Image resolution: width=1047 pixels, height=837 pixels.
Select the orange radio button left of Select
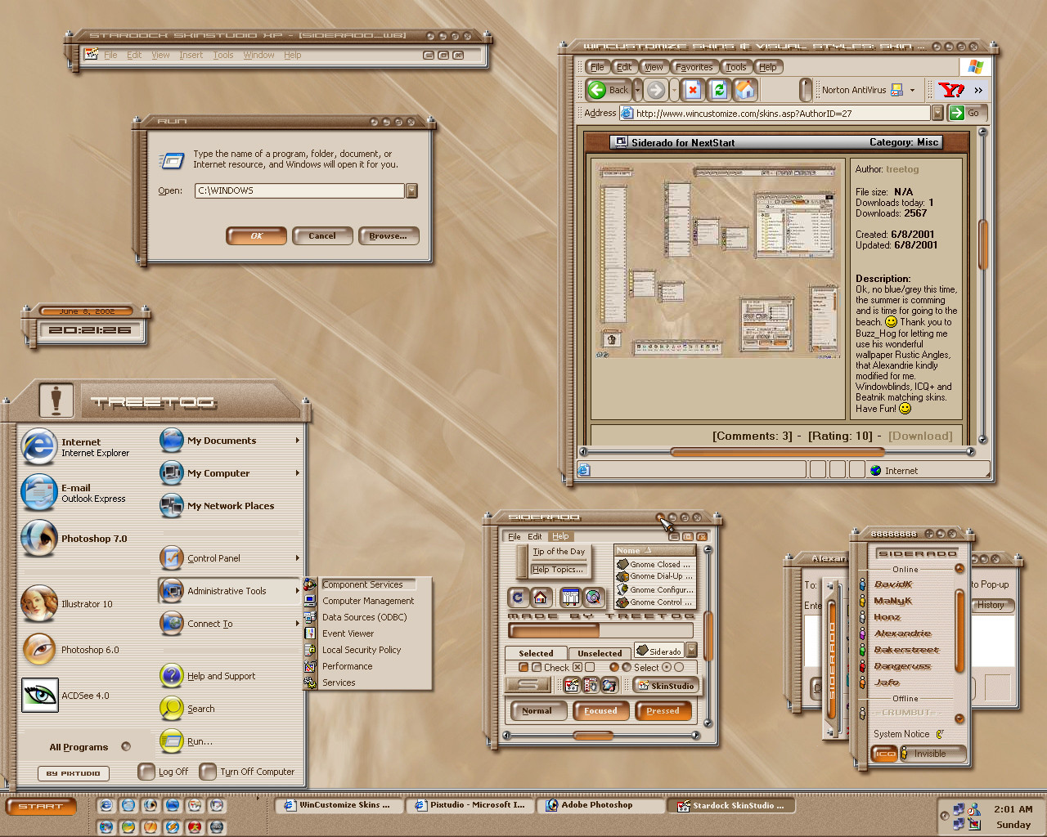point(614,668)
